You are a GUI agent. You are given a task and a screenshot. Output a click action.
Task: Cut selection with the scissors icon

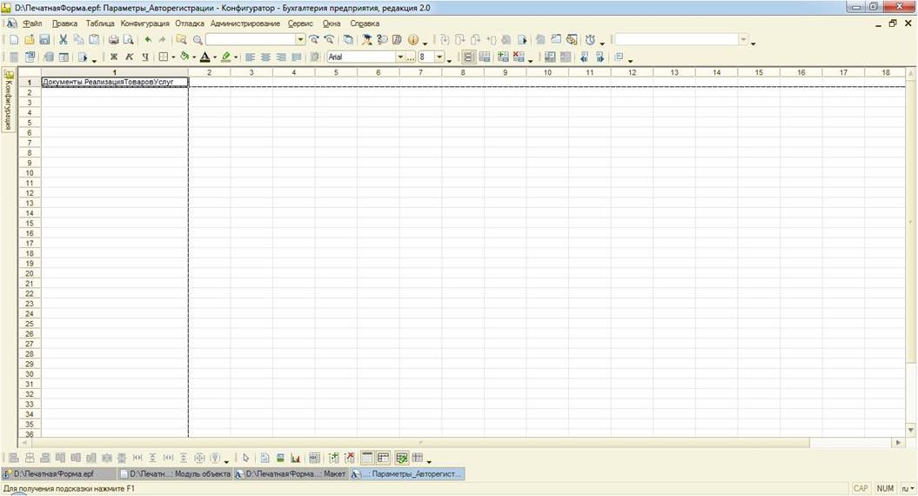(x=64, y=40)
